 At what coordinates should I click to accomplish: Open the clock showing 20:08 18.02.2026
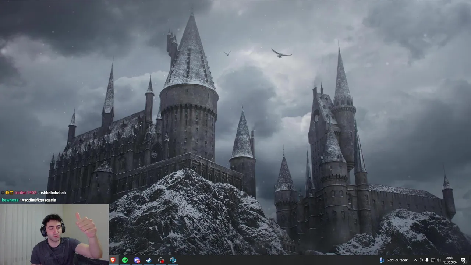450,260
